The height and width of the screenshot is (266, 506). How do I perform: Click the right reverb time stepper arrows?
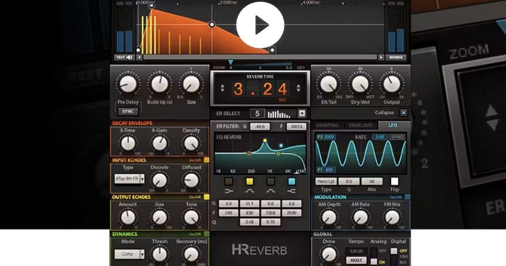click(298, 88)
